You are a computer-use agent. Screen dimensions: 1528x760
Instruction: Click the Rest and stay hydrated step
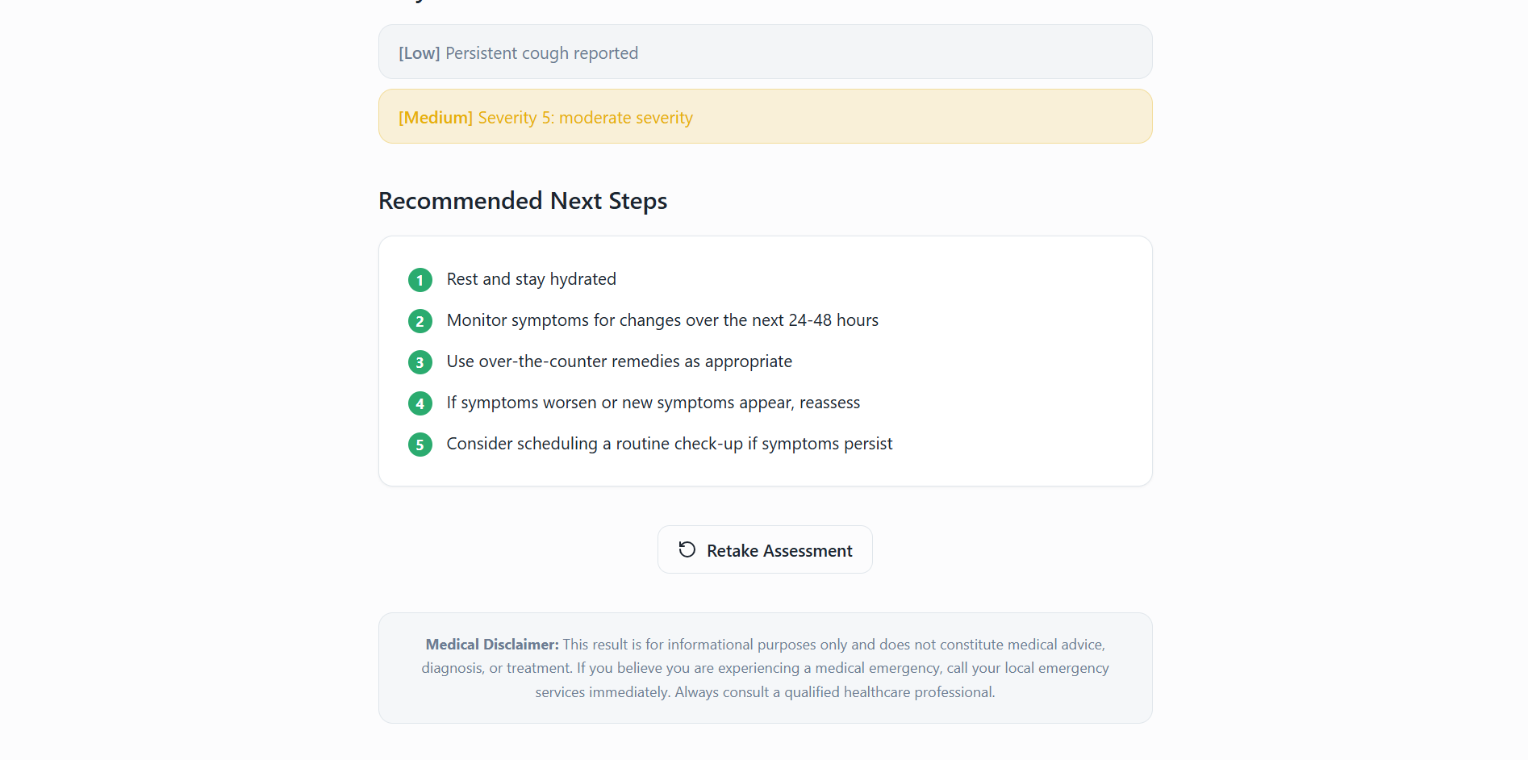[531, 279]
